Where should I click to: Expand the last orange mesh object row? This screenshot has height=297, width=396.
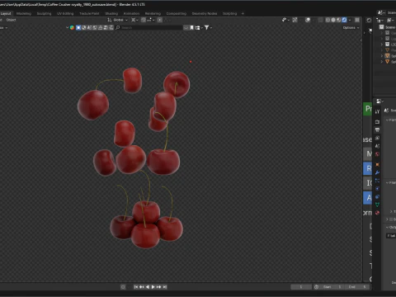point(382,62)
